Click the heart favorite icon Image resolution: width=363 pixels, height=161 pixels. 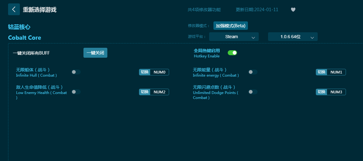click(293, 10)
